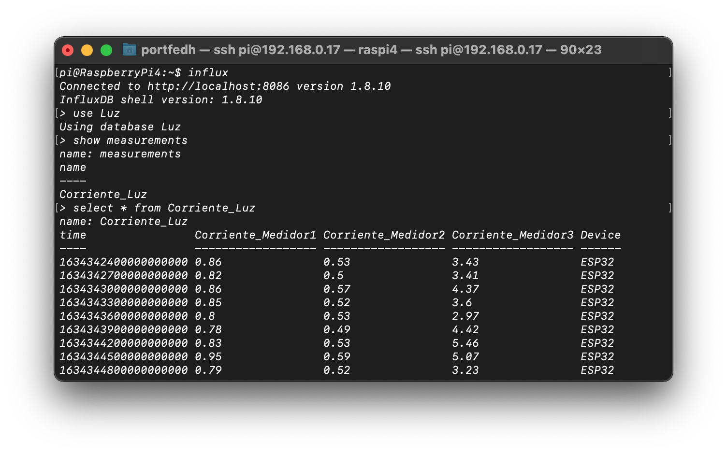This screenshot has width=727, height=453.
Task: Close the terminal window with the red button
Action: 68,50
